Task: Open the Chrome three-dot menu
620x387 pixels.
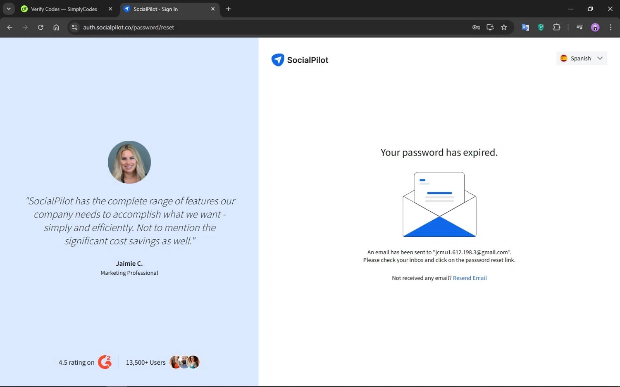Action: click(610, 27)
